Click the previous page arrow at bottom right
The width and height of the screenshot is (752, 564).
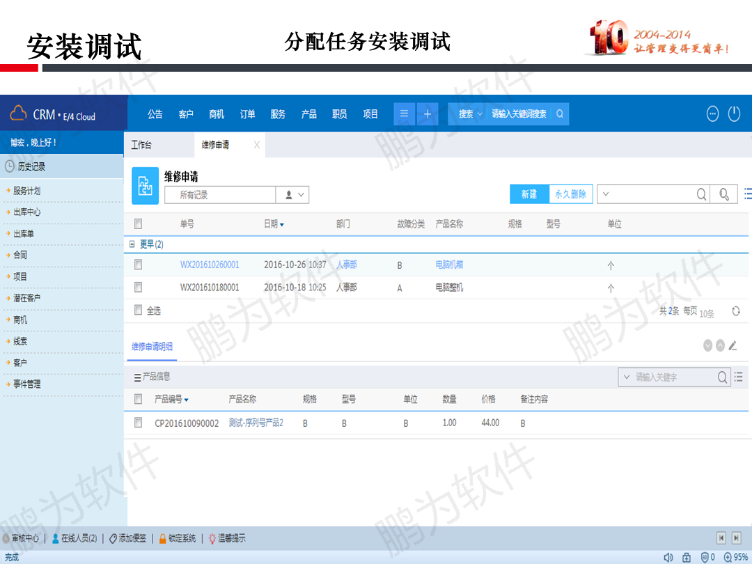coord(721,538)
